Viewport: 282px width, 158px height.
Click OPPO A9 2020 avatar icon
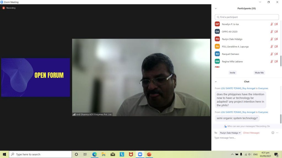point(217,32)
